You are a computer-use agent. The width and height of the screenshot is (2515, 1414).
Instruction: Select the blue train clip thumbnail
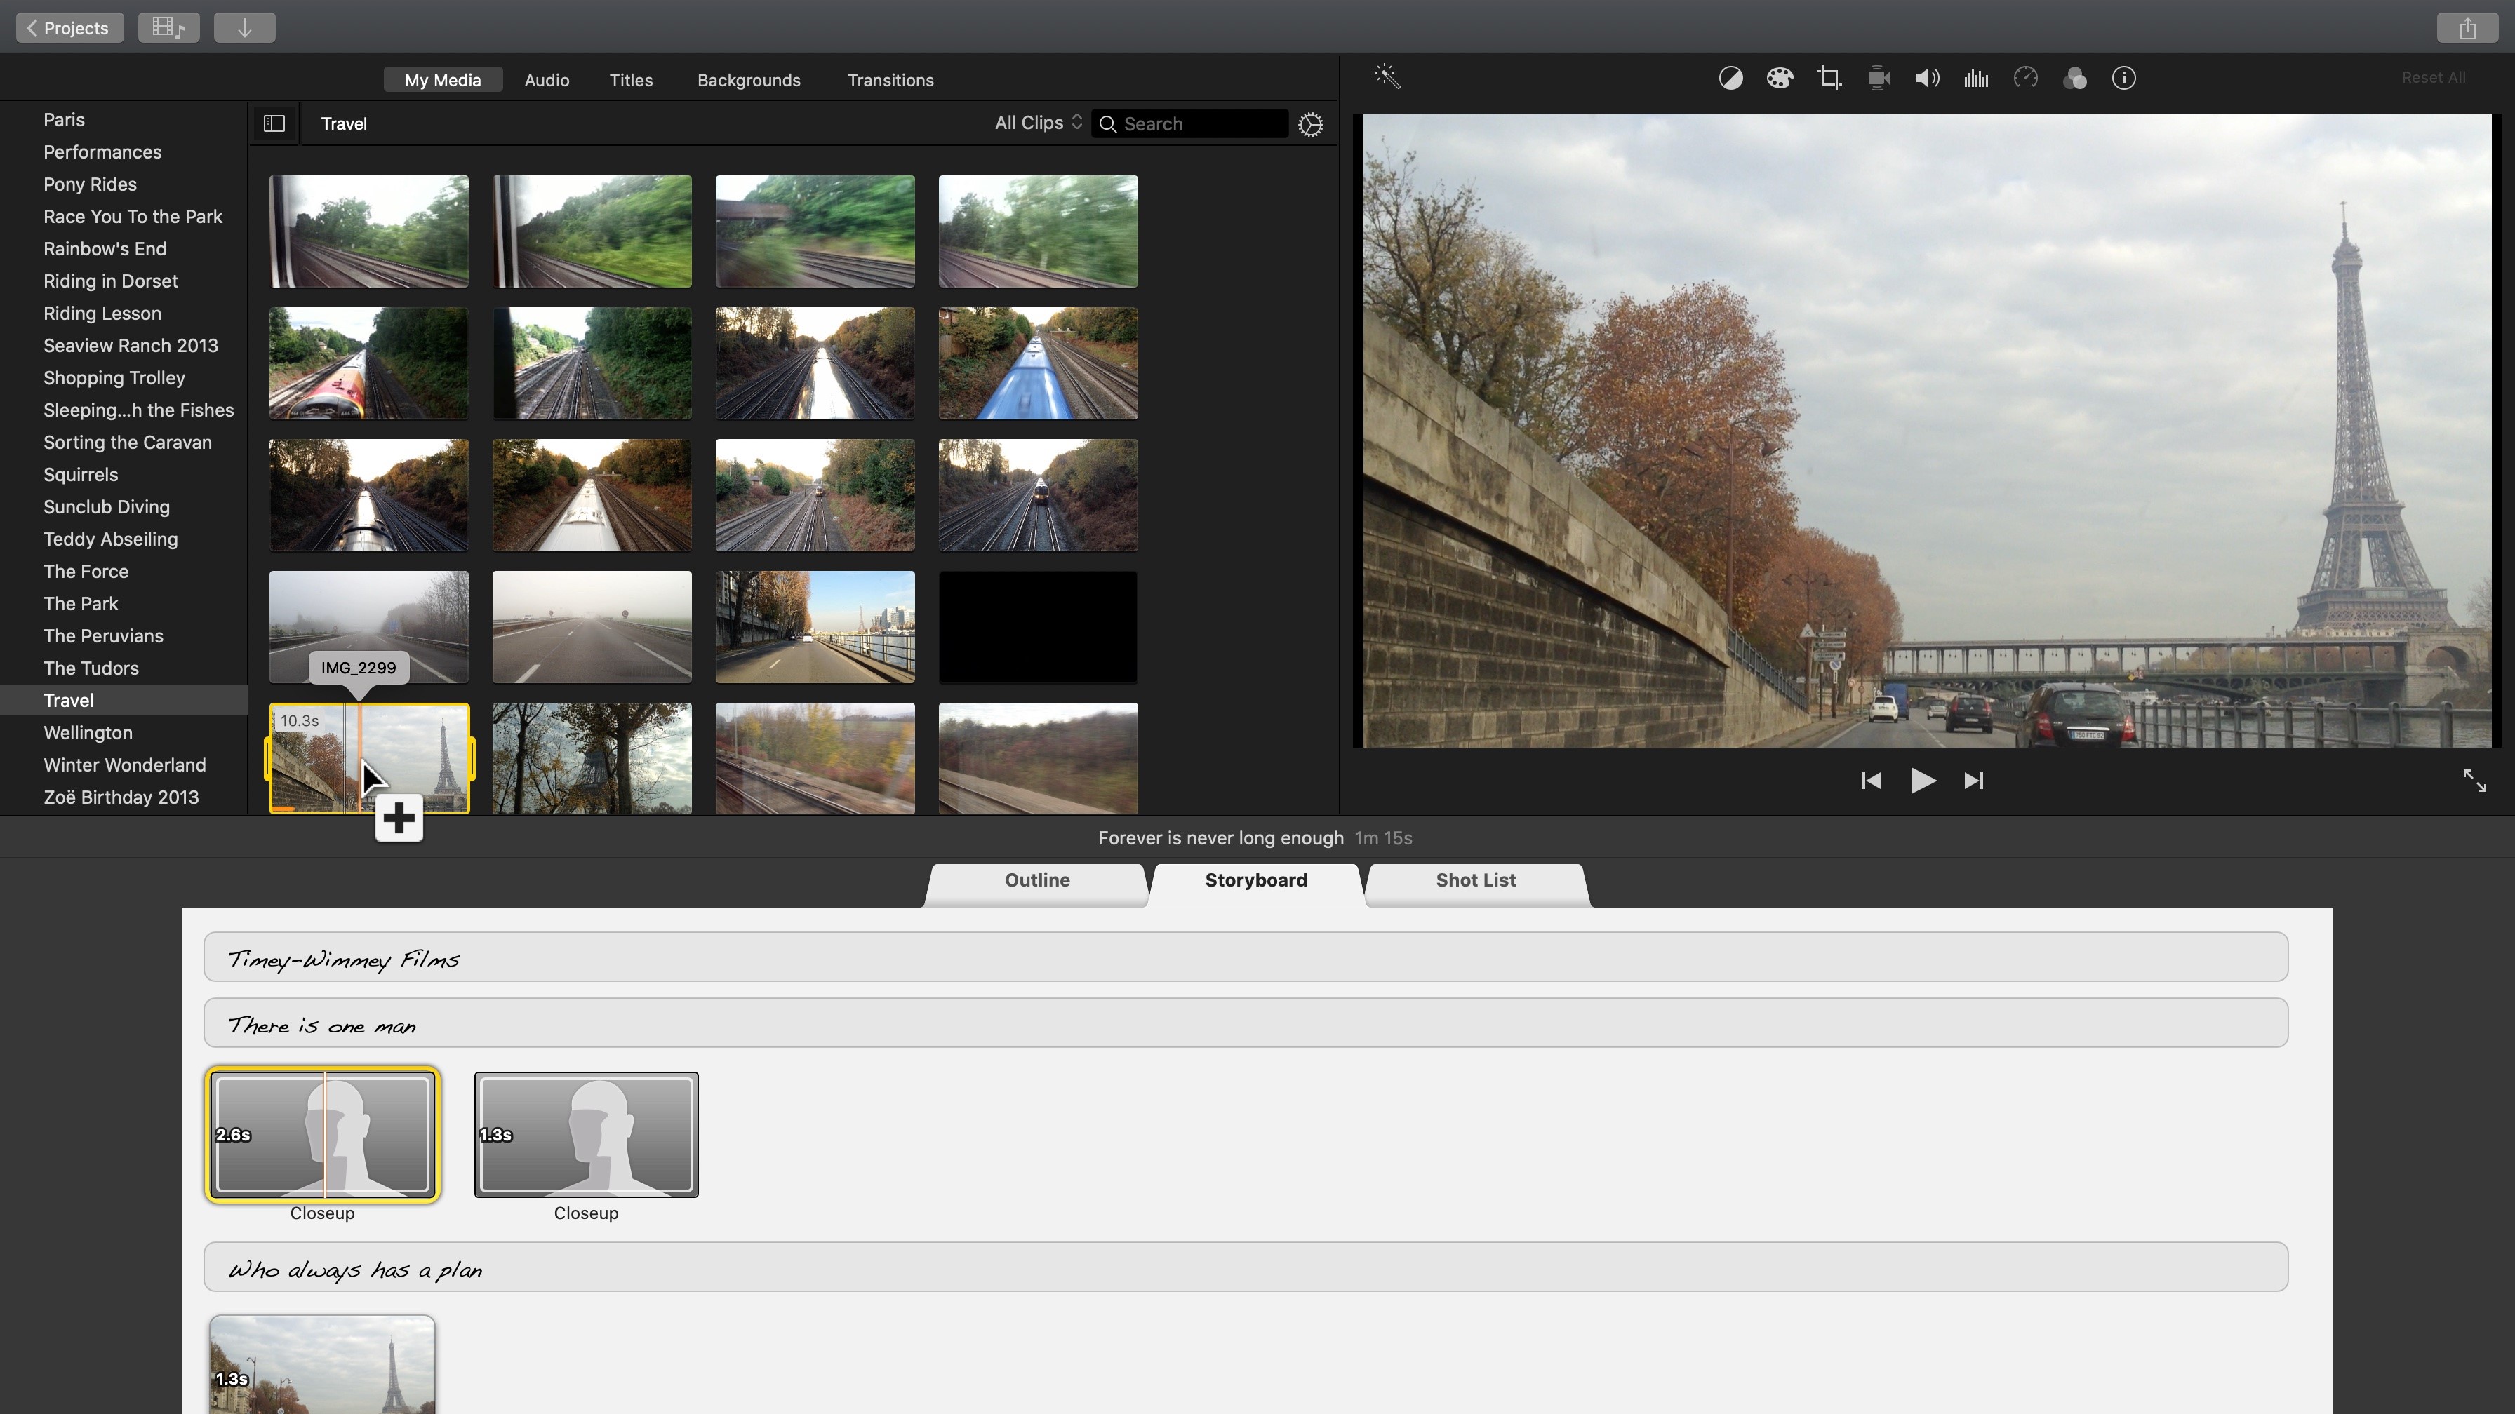click(x=1038, y=363)
